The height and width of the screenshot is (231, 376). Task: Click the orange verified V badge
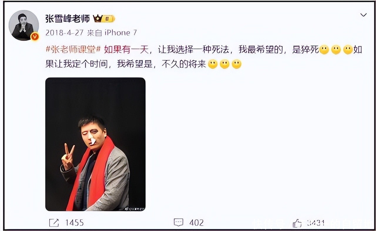click(35, 36)
